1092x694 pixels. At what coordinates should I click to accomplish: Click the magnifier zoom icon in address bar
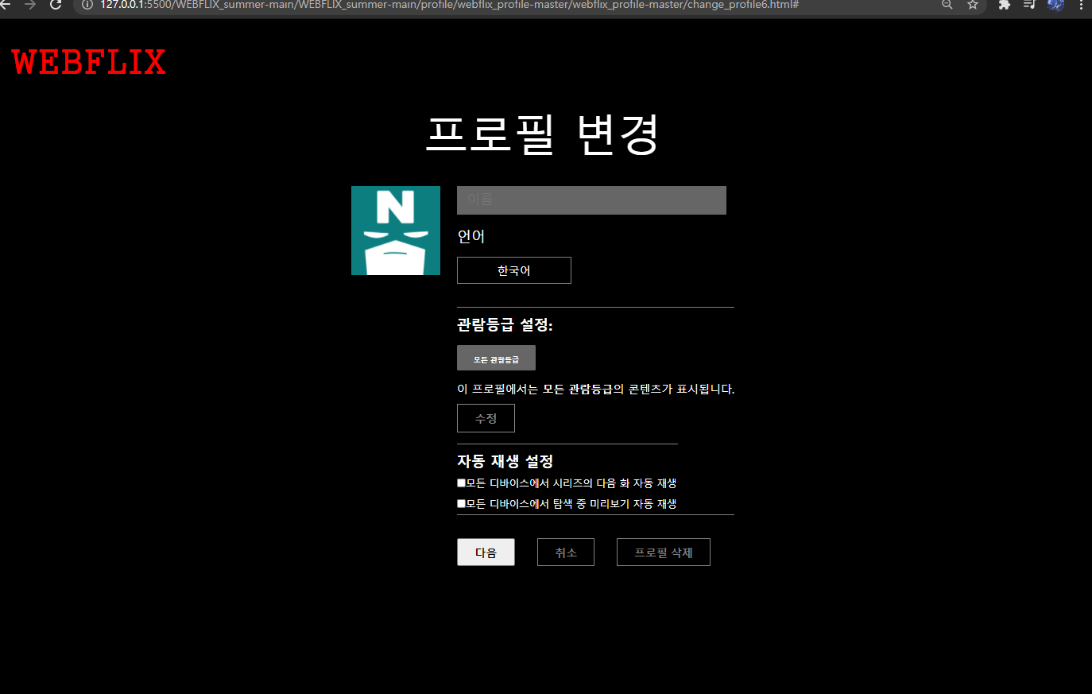pyautogui.click(x=947, y=5)
